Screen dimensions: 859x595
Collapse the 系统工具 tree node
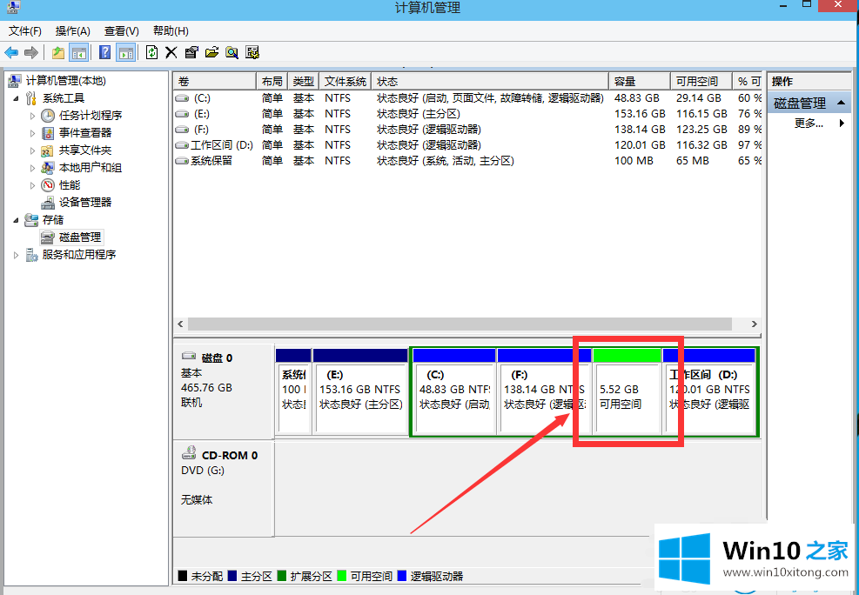16,98
